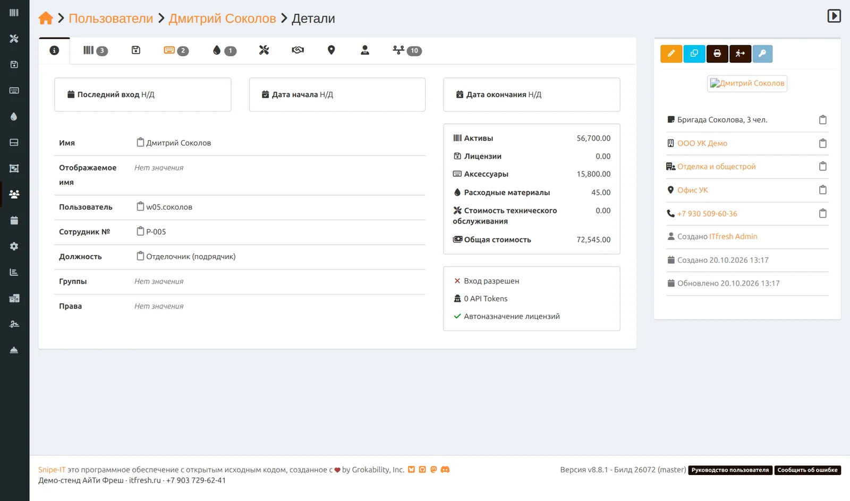Switch to Info tab

pos(54,50)
